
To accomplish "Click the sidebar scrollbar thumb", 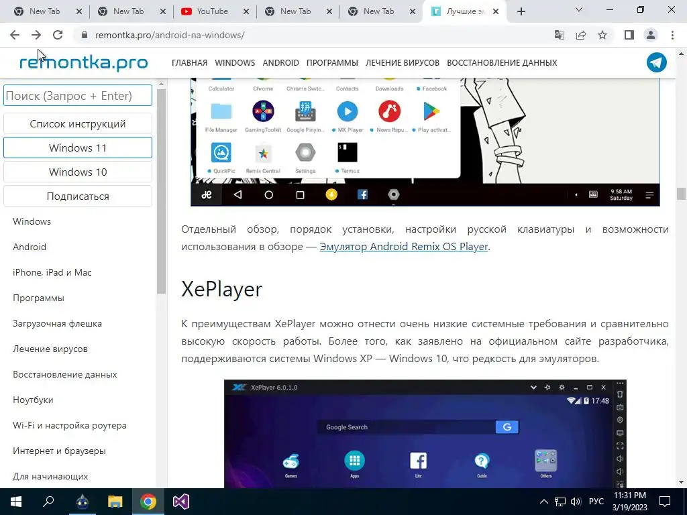I will (161, 190).
